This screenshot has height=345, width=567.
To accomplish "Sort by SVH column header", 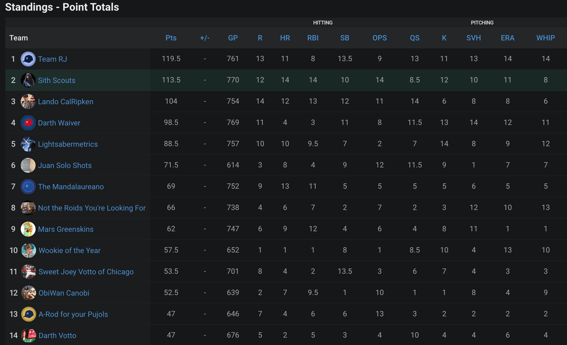I will click(474, 38).
